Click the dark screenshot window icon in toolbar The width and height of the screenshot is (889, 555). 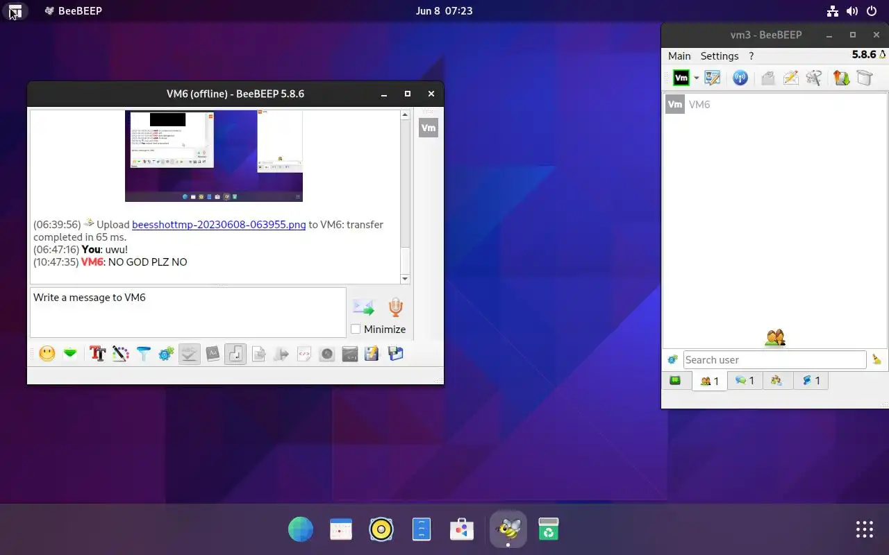tap(349, 354)
